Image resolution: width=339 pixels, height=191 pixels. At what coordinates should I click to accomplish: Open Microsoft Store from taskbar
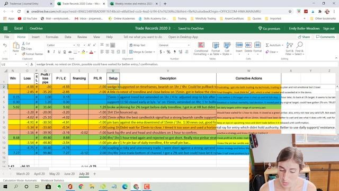click(48, 186)
